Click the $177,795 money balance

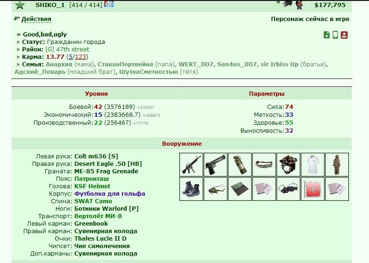(330, 5)
